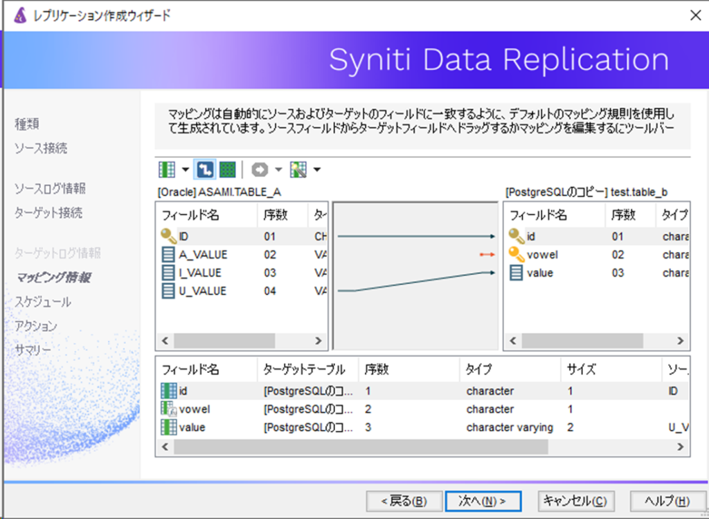Click right scroll arrow of source field list
The width and height of the screenshot is (709, 519).
[318, 341]
